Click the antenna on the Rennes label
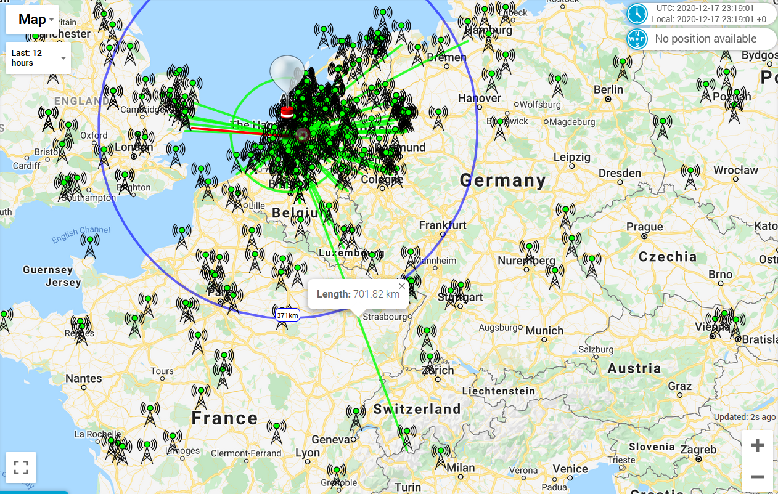The height and width of the screenshot is (494, 778). tap(79, 331)
